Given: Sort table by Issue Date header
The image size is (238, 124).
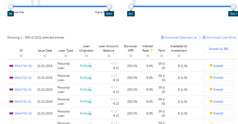Looking at the screenshot, I should point(45,51).
